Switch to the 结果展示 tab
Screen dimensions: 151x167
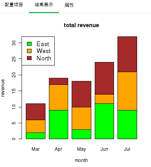(x=44, y=5)
